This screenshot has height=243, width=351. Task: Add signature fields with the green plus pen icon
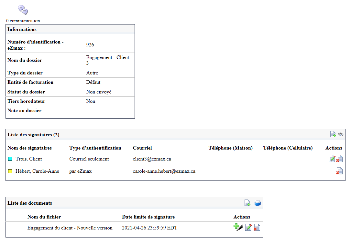[238, 228]
